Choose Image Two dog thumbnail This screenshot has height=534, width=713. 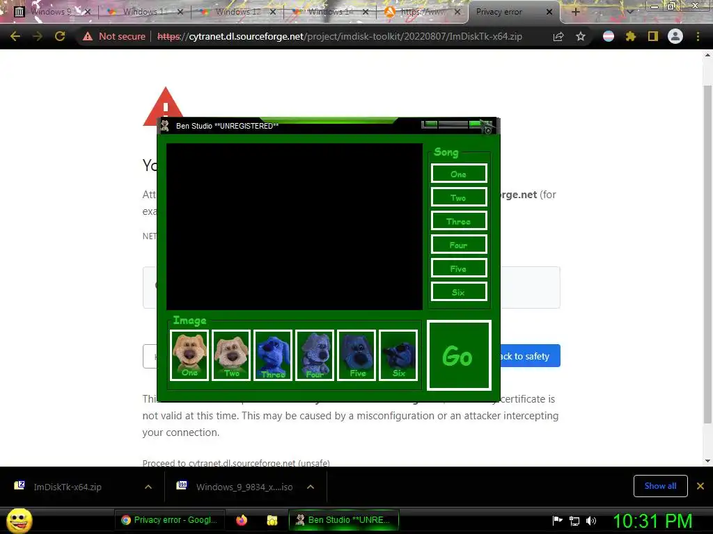pos(231,355)
